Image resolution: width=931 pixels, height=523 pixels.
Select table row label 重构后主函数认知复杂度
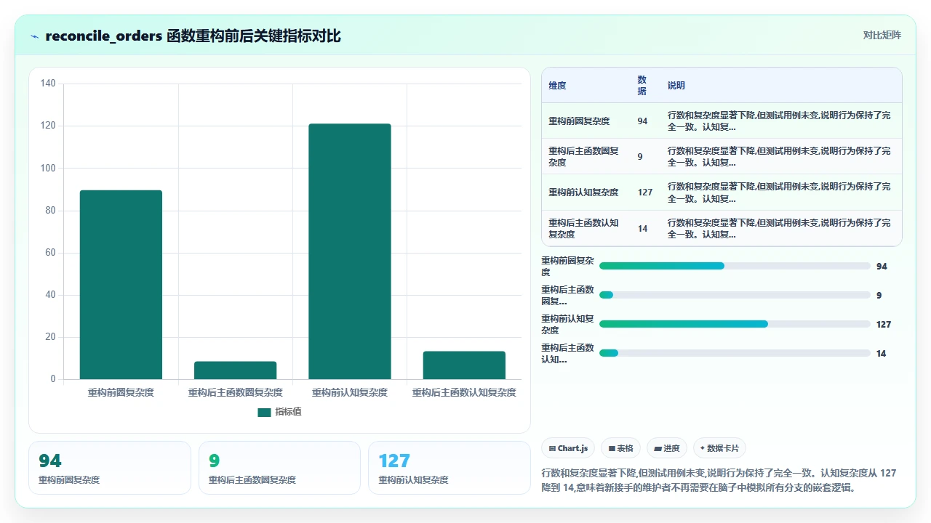(585, 229)
